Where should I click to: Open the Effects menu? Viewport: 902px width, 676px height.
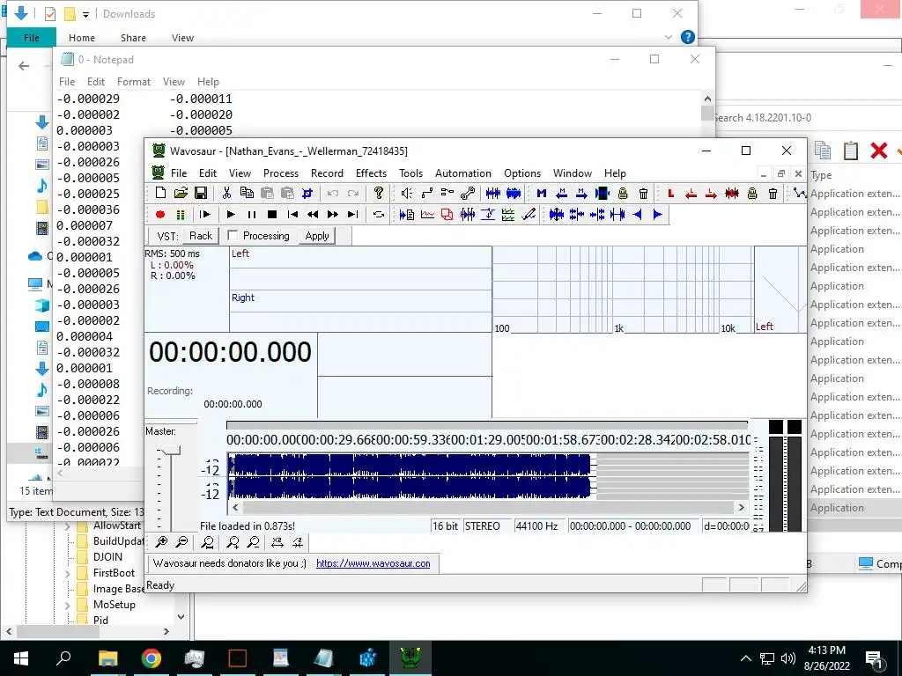371,173
